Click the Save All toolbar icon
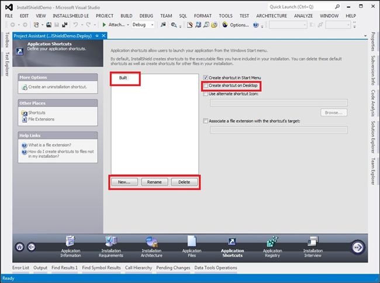380x283 pixels. coord(64,25)
